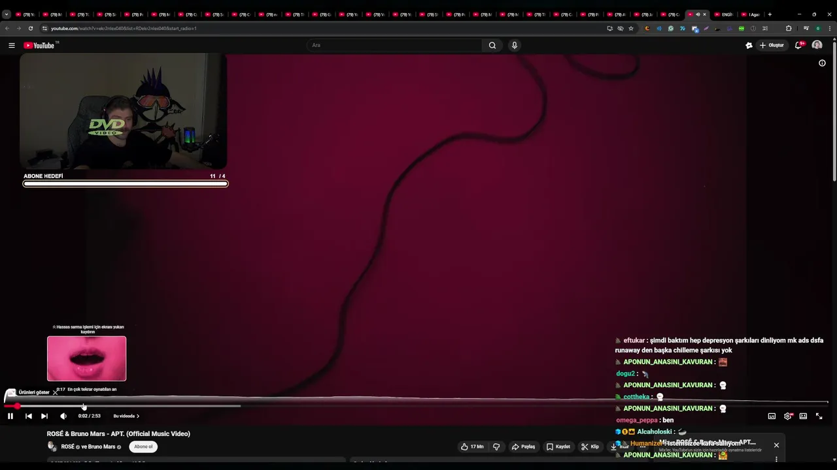Screen dimensions: 837x470
Task: Enter fullscreen mode
Action: point(819,416)
